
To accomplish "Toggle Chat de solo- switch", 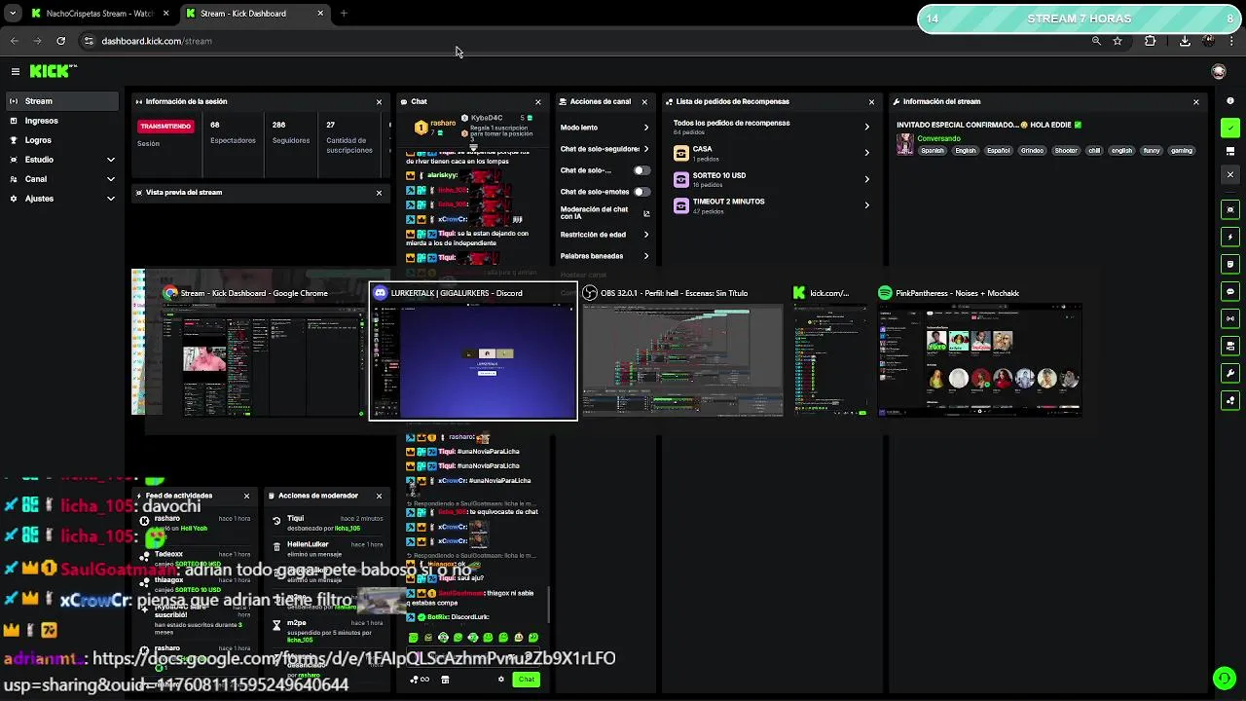I will [641, 170].
